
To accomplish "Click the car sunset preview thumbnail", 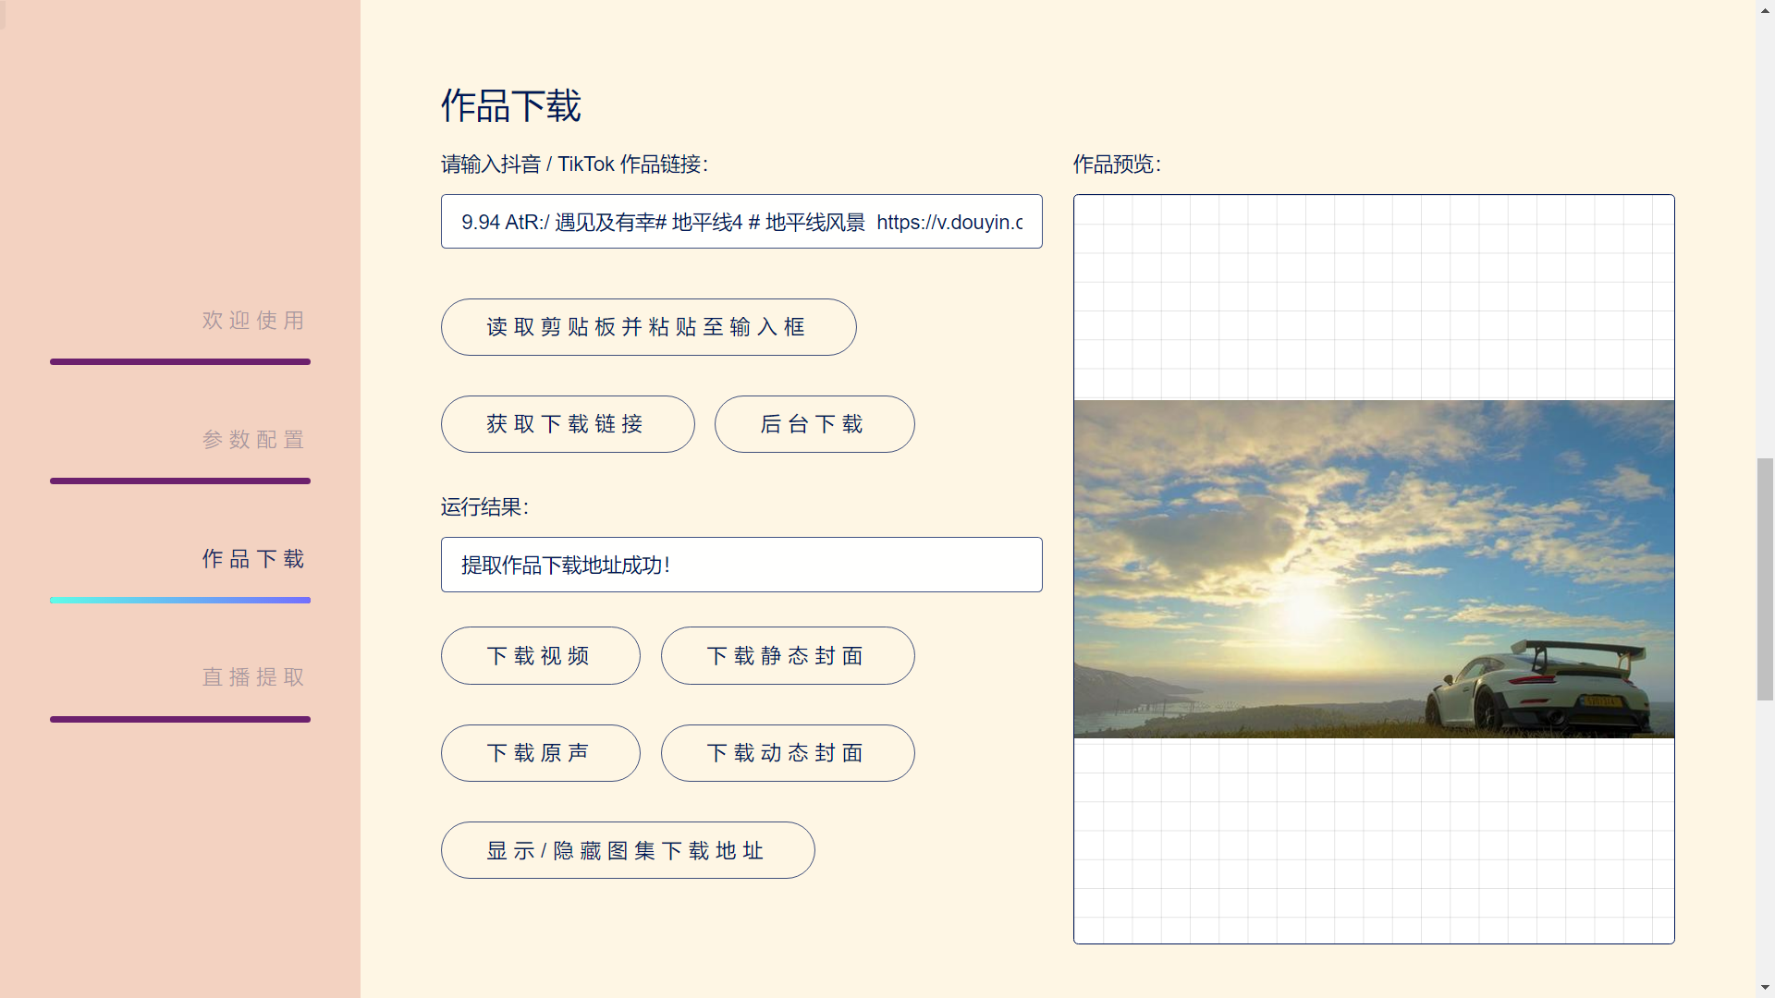I will [1373, 568].
